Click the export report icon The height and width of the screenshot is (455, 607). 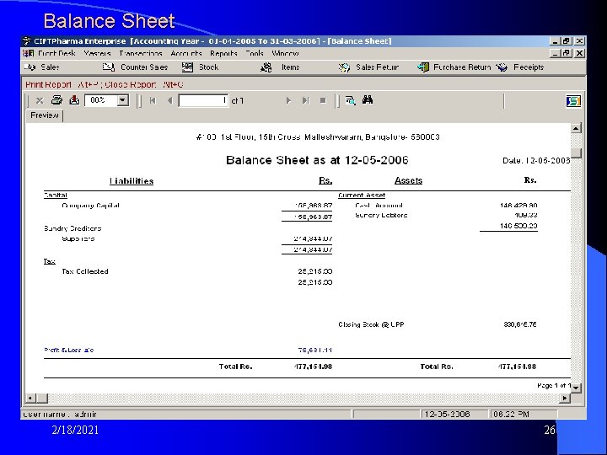(74, 100)
